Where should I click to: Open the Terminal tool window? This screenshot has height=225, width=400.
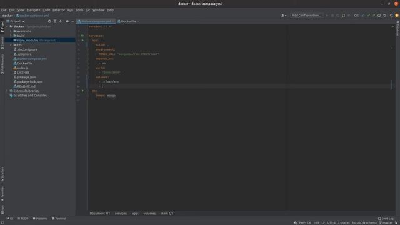[59, 219]
